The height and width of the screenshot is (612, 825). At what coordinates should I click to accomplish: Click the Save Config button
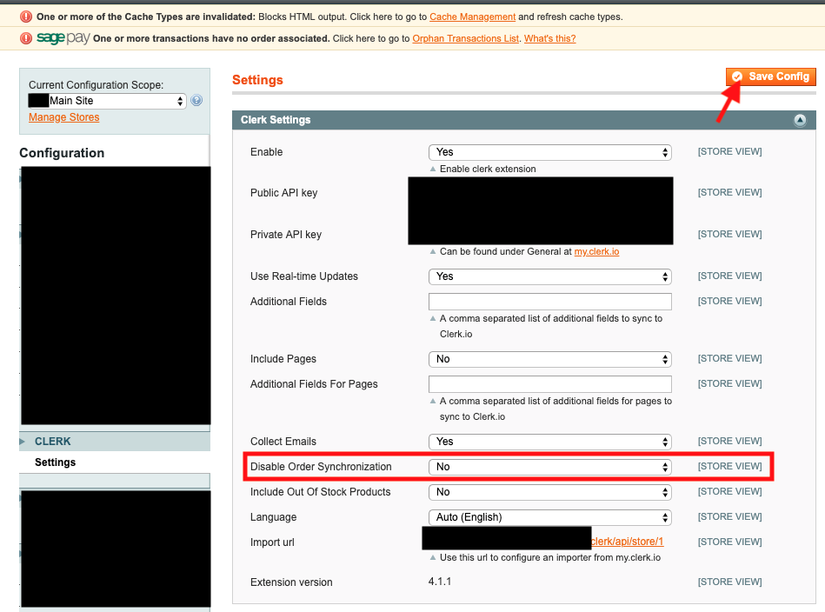click(771, 76)
